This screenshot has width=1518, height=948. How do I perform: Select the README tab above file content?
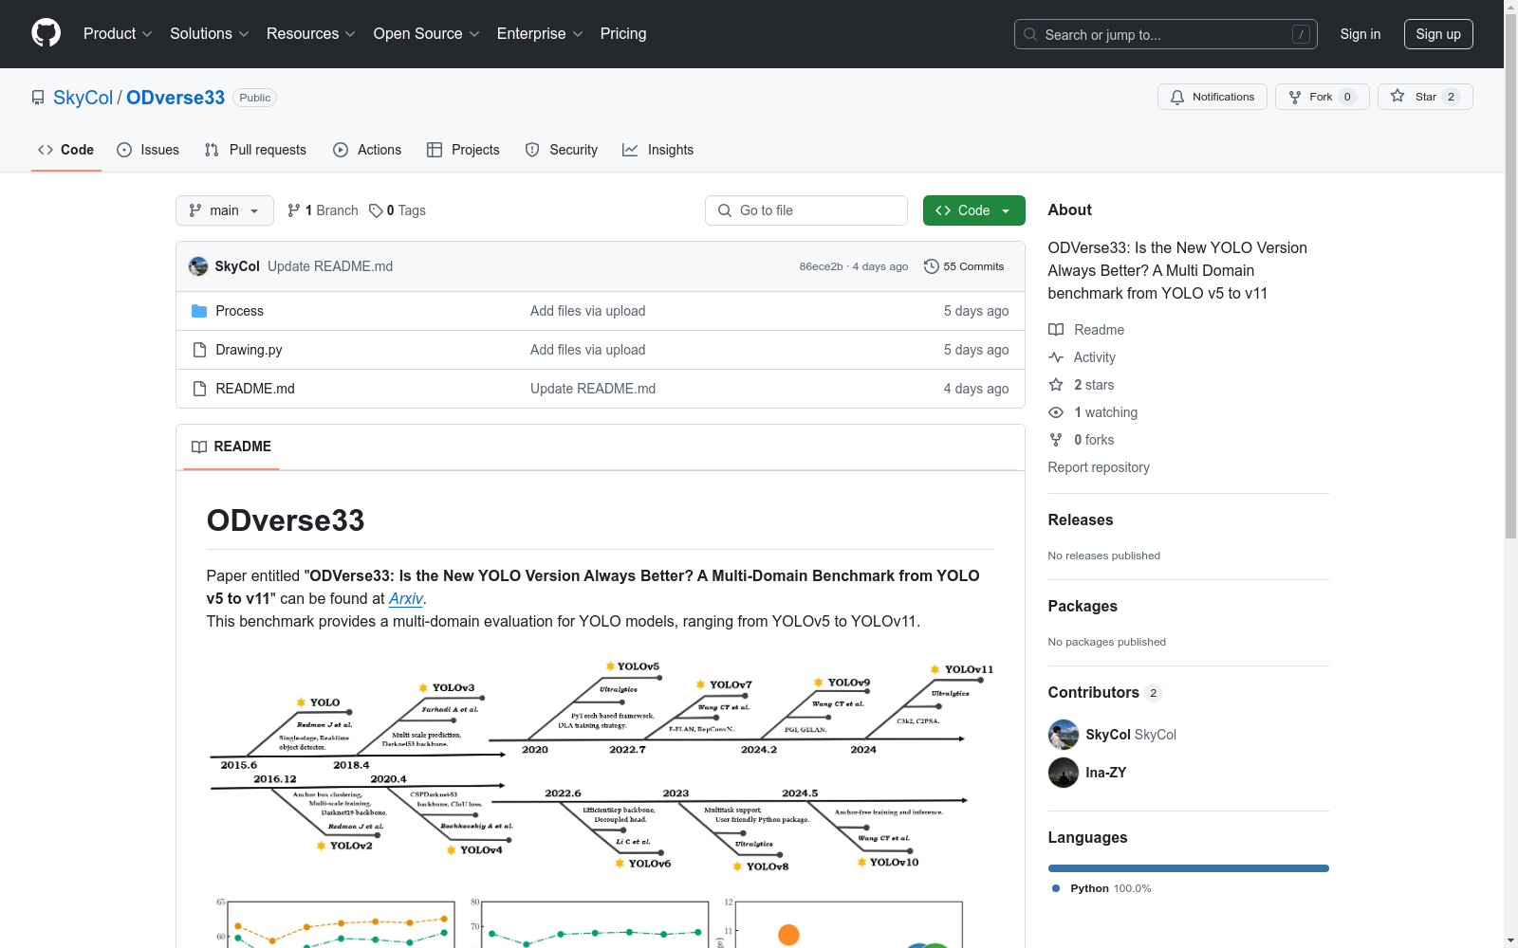(231, 447)
